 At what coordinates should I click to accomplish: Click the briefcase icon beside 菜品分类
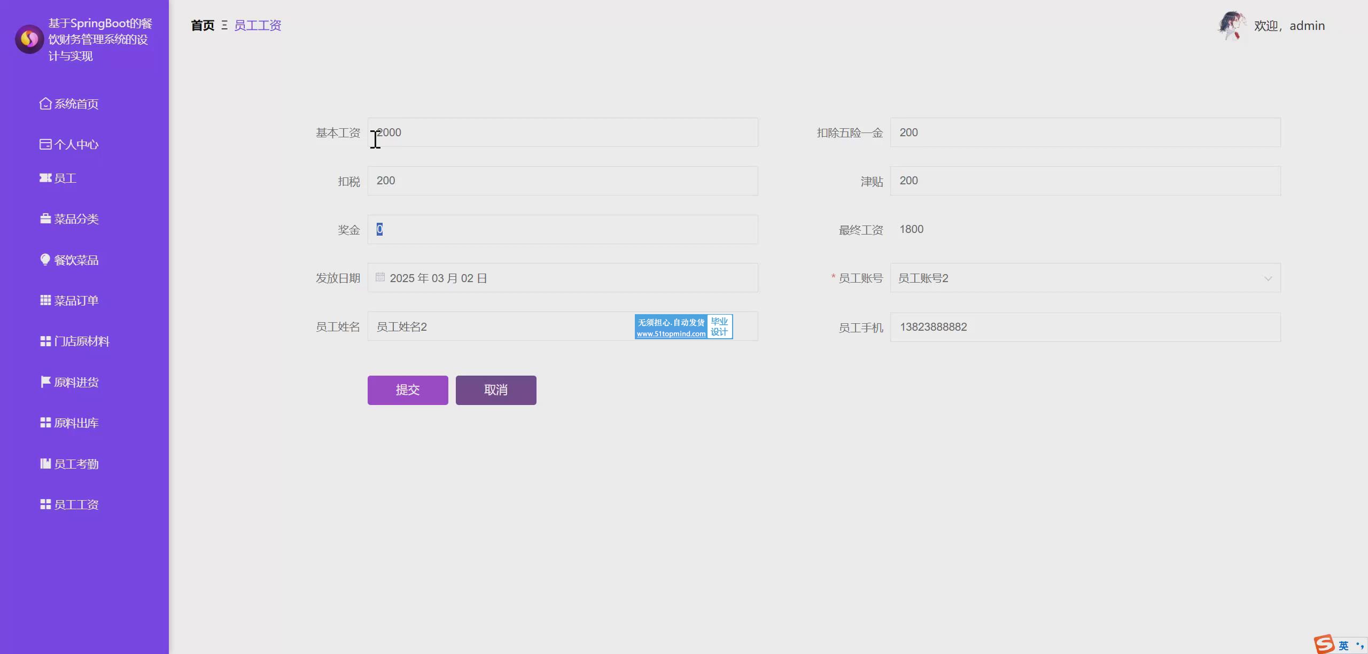[x=45, y=219]
